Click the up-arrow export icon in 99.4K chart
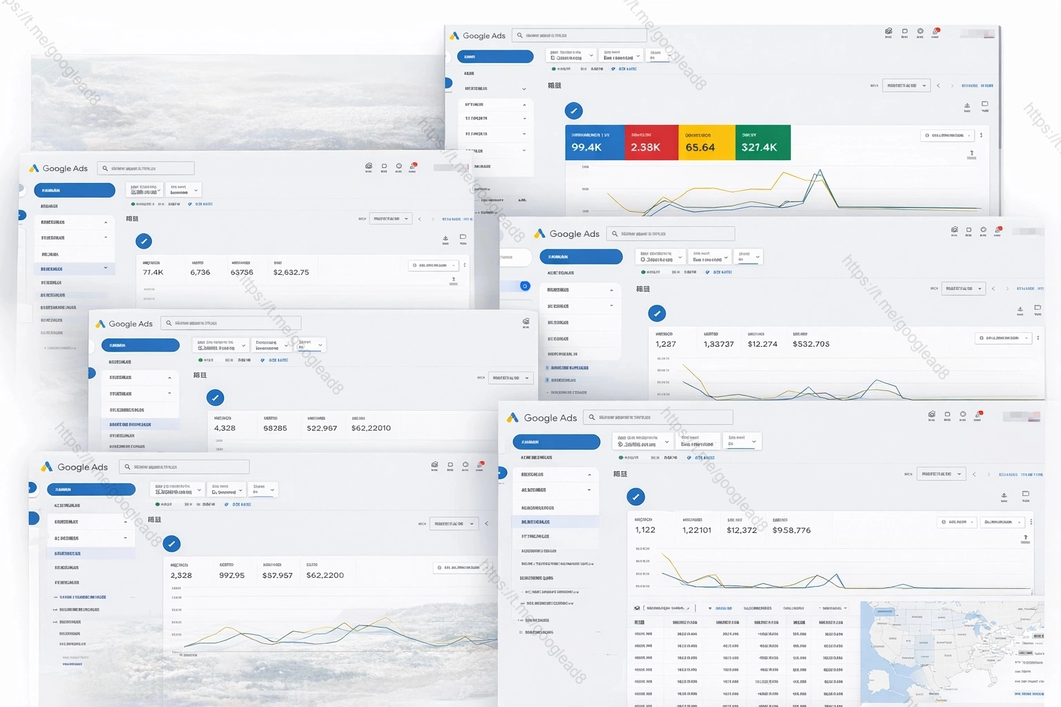 (x=972, y=153)
